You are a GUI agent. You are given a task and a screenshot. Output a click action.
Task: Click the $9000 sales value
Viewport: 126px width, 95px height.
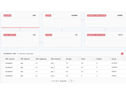coord(114,72)
